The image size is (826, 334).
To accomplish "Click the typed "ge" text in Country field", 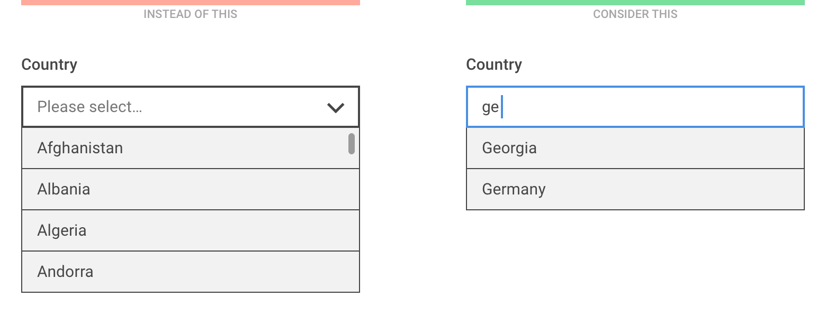I will (490, 107).
